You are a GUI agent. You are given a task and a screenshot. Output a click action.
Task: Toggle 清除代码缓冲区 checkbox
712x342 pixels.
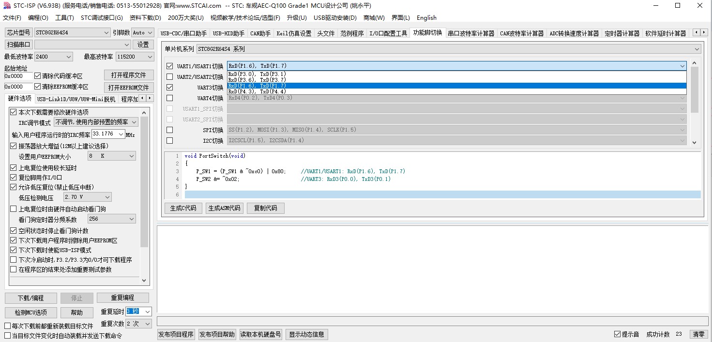click(37, 76)
